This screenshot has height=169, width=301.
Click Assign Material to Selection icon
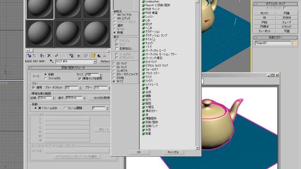tap(42, 55)
